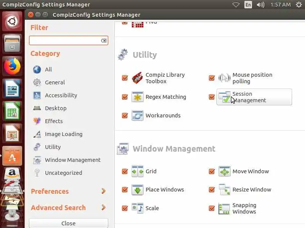
Task: Click the Session Management label
Action: coord(249,97)
